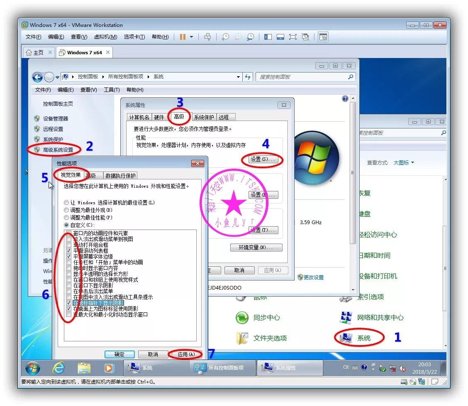Select the 调整为最佳性能 radio button
Viewport: 468px width, 406px height.
pyautogui.click(x=67, y=217)
